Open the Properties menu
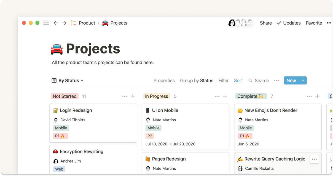 (x=164, y=81)
